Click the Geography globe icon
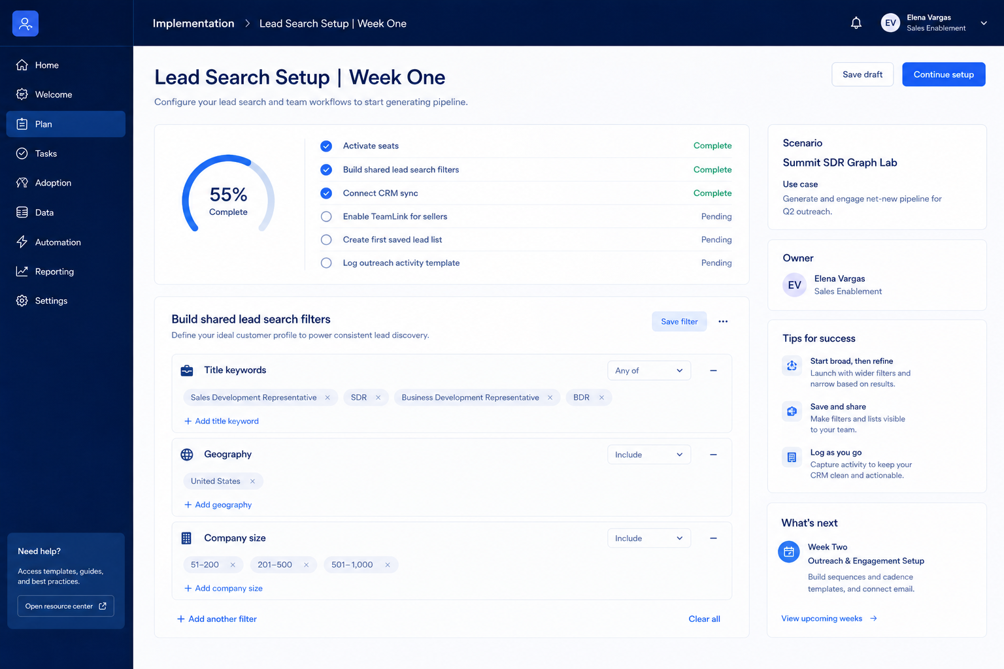Image resolution: width=1004 pixels, height=669 pixels. coord(187,454)
